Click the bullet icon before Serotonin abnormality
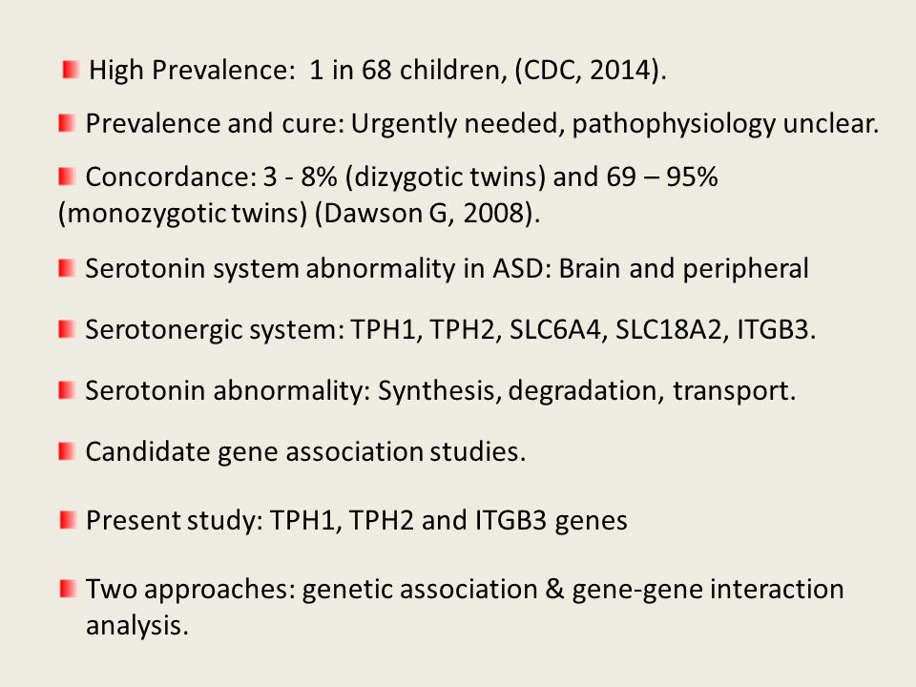Screen dimensions: 916x687 click(x=67, y=390)
